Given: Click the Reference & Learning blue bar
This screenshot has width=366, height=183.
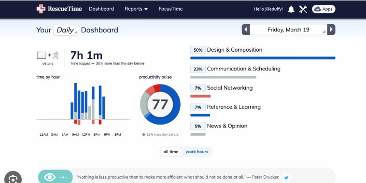Looking at the screenshot, I should point(200,115).
